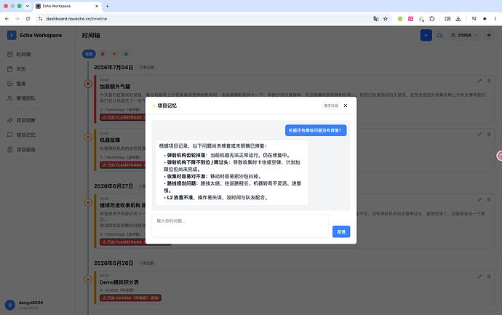Select the orange 中 priority filter chip

(x=114, y=54)
